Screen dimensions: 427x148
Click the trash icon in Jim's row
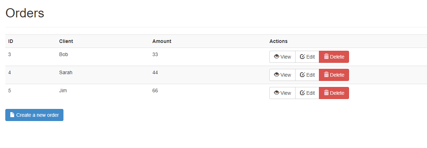click(326, 93)
